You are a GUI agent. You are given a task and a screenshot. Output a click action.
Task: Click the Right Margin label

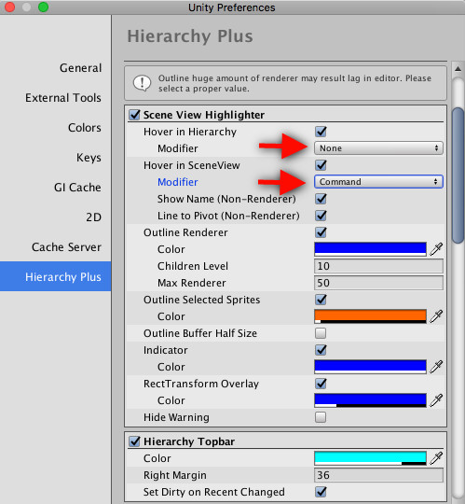click(175, 475)
